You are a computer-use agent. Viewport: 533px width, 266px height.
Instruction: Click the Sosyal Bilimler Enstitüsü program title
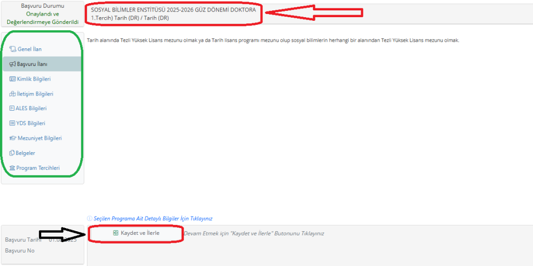(173, 10)
